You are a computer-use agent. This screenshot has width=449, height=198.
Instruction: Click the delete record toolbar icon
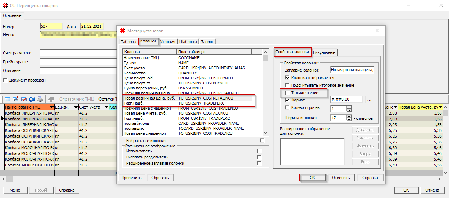pyautogui.click(x=24, y=99)
